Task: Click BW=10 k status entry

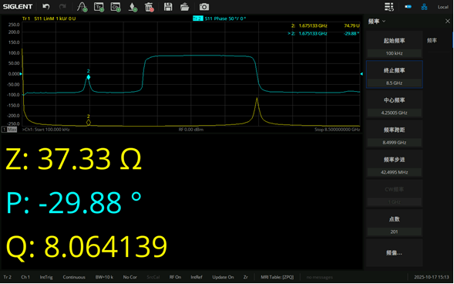Action: coord(104,277)
